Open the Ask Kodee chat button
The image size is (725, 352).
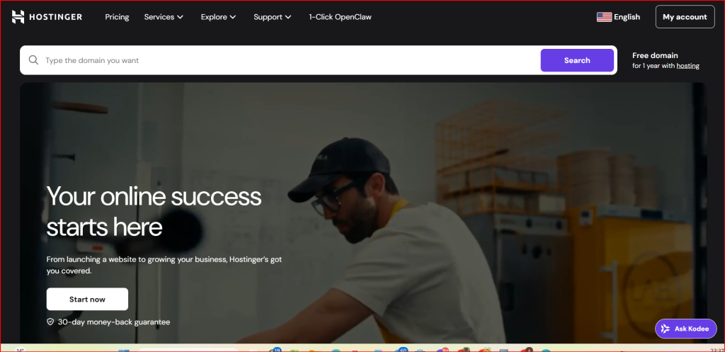pos(685,329)
